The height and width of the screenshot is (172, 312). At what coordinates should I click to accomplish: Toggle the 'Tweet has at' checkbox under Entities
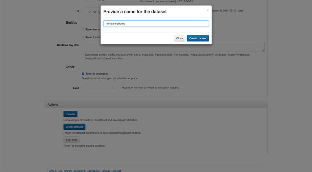tap(83, 29)
